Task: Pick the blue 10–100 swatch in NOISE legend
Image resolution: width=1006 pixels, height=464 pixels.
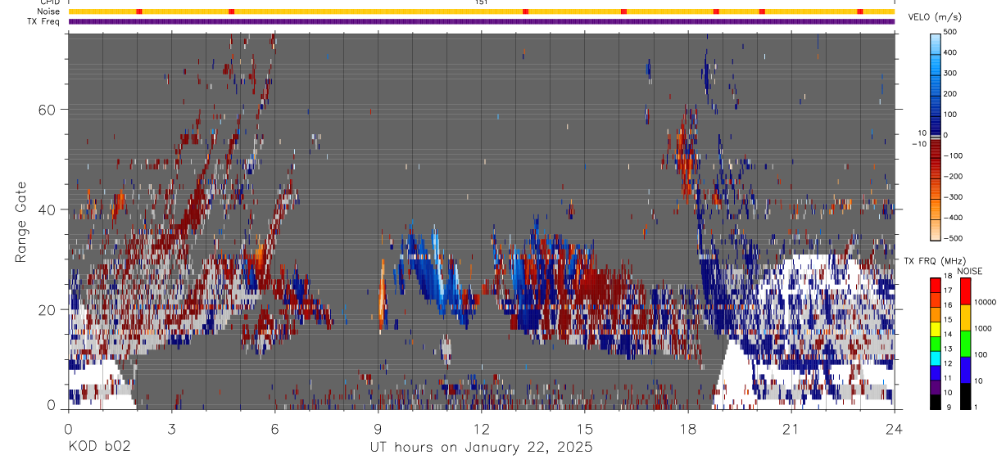Action: 964,369
